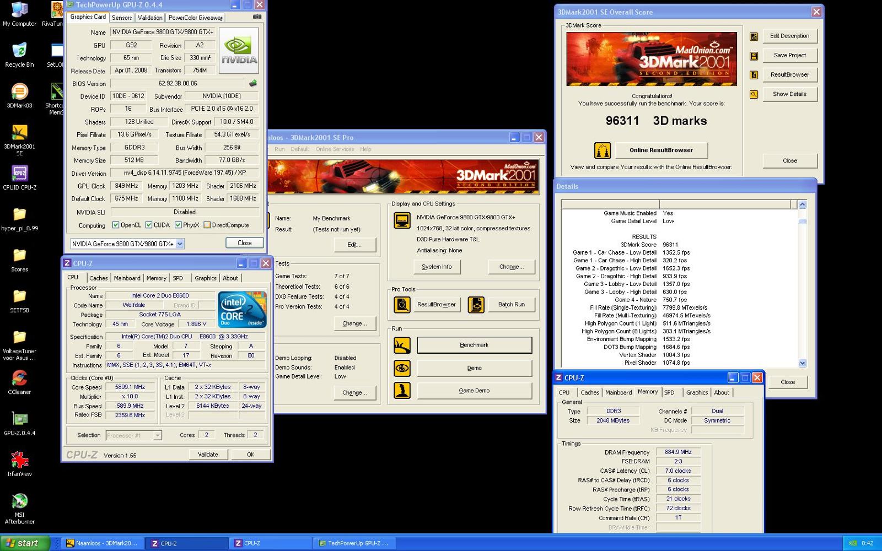Click the Edit Description icon in Overall Score
The height and width of the screenshot is (551, 882).
coord(754,36)
